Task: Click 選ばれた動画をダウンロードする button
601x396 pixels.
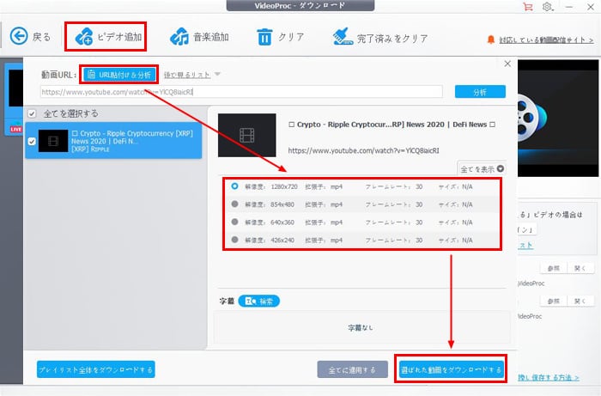Action: [451, 370]
